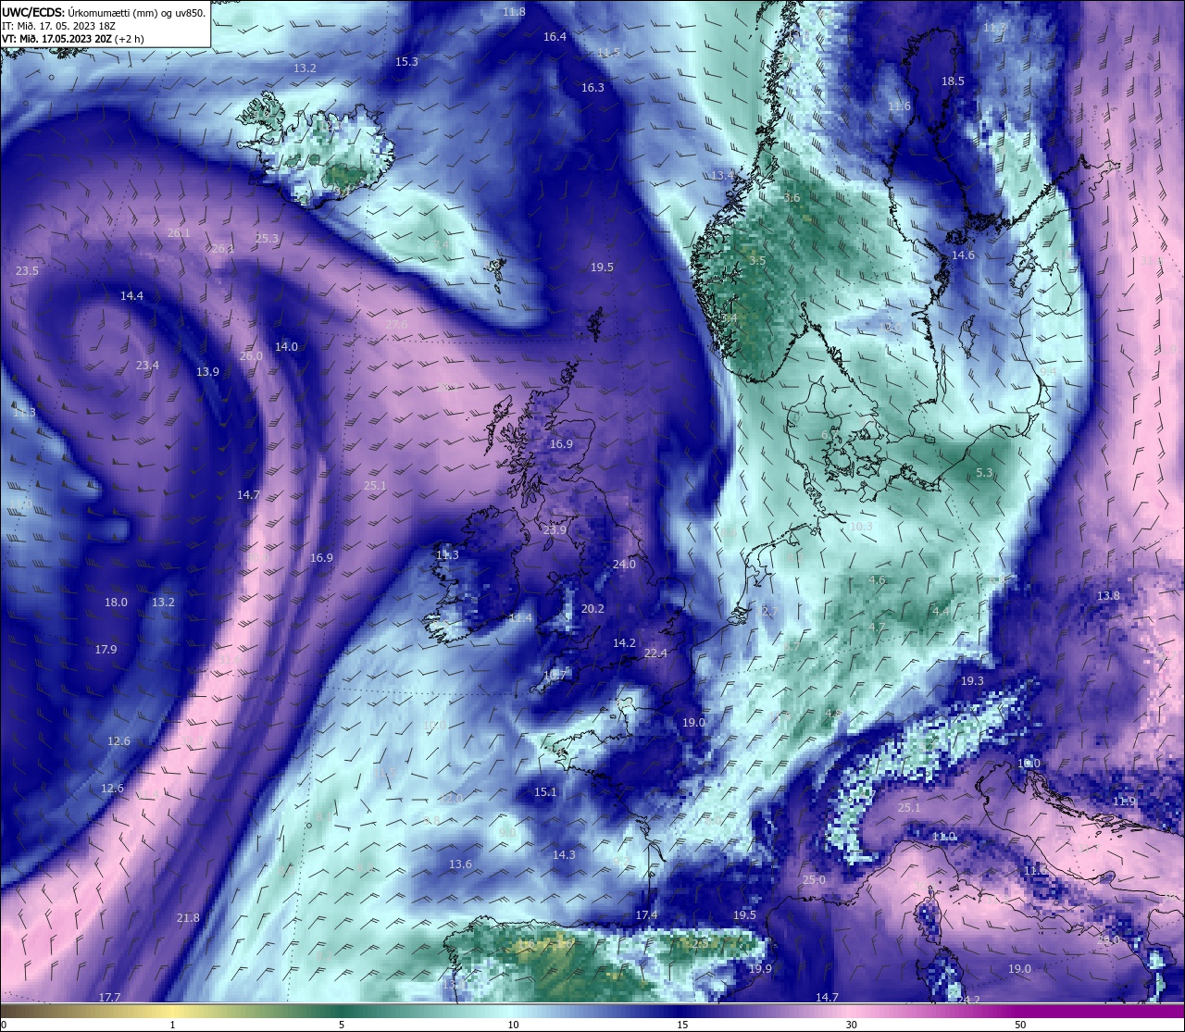Click the map value 26.0
The height and width of the screenshot is (1032, 1185).
coord(251,356)
